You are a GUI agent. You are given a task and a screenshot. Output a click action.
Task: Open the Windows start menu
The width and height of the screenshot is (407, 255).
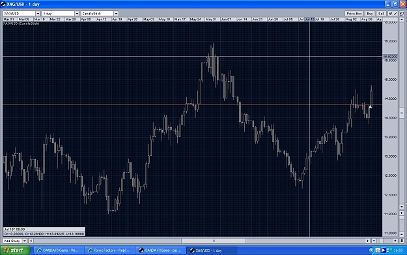15,250
